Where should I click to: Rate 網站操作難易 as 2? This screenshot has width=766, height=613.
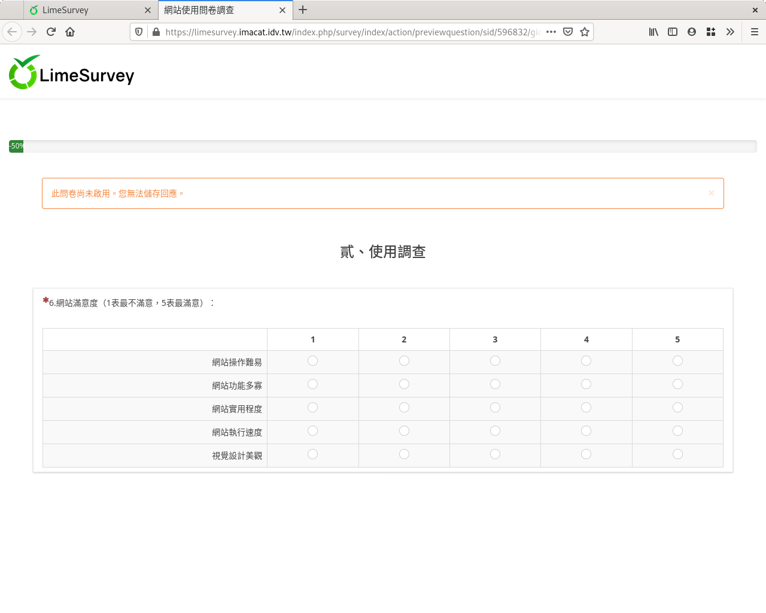coord(404,361)
